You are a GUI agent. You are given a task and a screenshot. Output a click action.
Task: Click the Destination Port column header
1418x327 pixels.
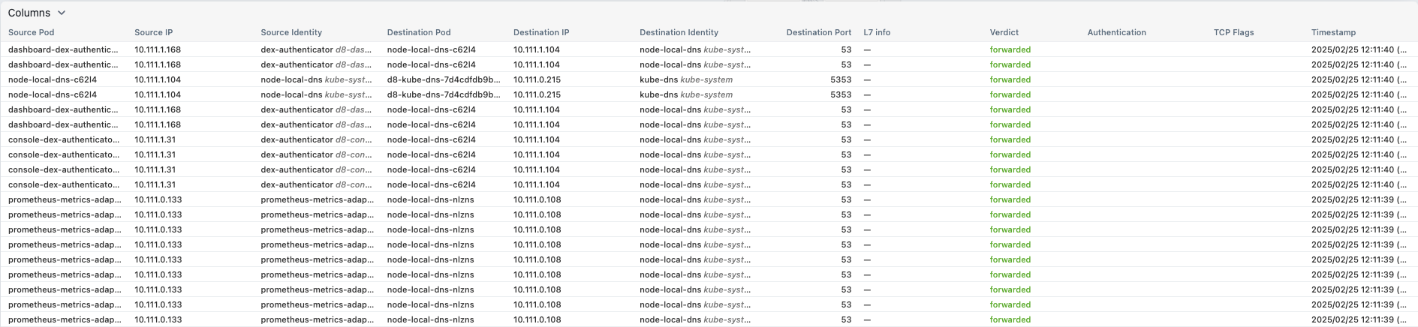click(818, 32)
